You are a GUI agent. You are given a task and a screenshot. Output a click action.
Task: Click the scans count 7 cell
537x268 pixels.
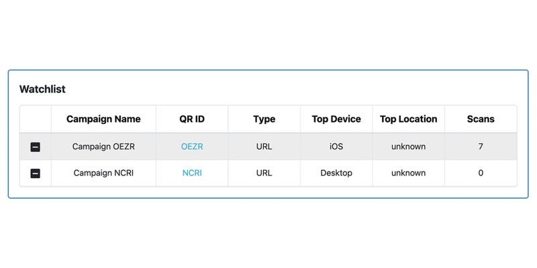[481, 147]
